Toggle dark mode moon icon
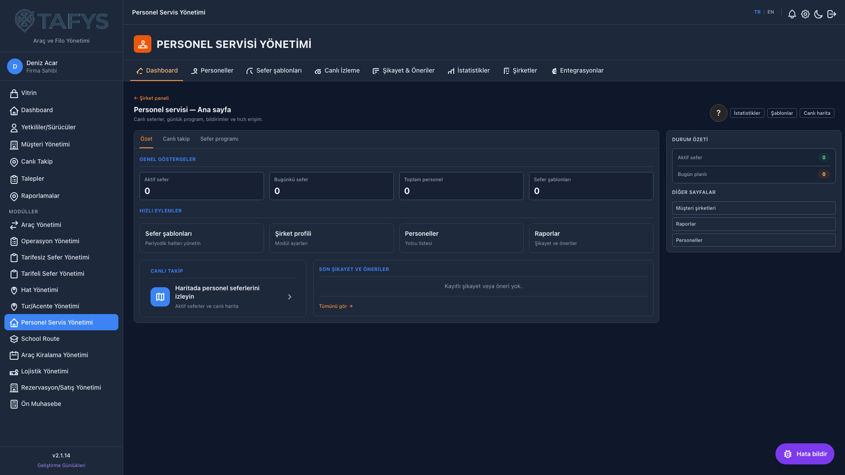 pos(818,14)
